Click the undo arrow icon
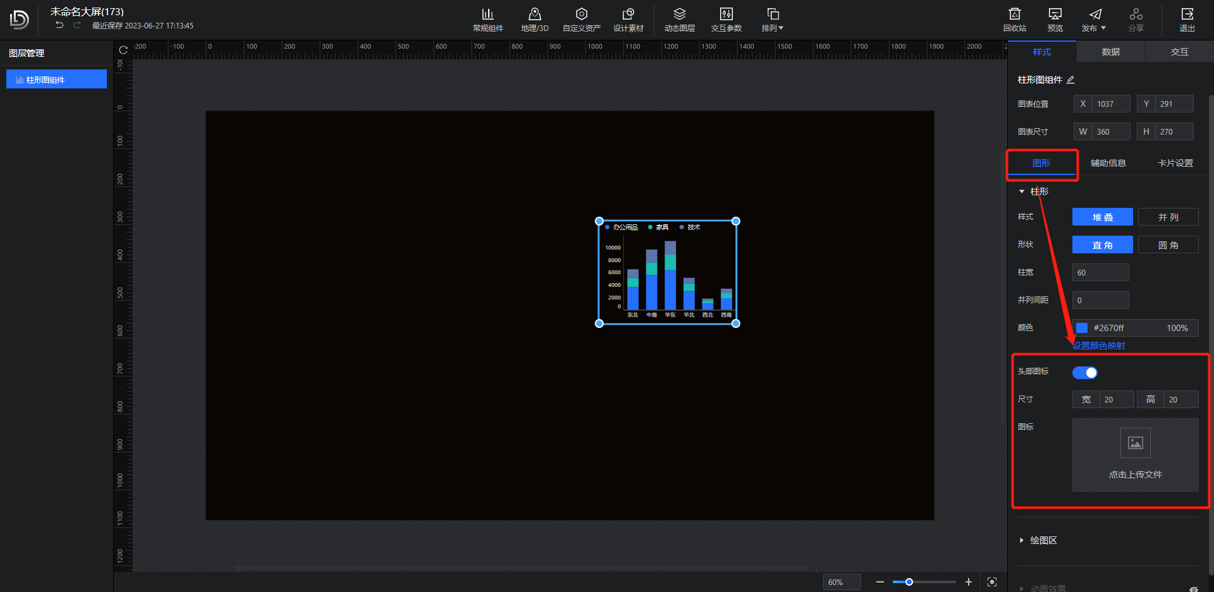The width and height of the screenshot is (1214, 592). tap(59, 25)
